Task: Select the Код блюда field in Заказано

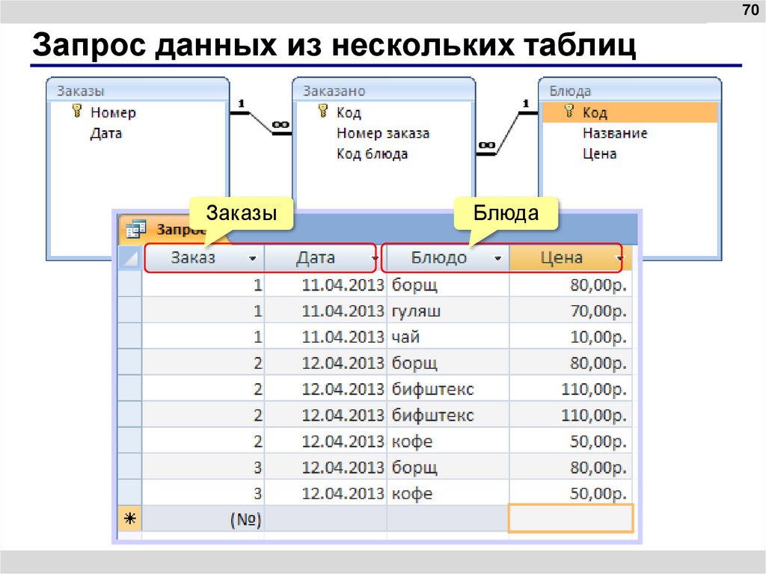Action: pyautogui.click(x=371, y=153)
